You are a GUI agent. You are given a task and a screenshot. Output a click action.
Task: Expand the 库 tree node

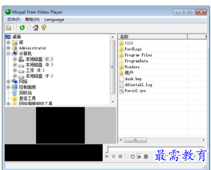(x=8, y=42)
